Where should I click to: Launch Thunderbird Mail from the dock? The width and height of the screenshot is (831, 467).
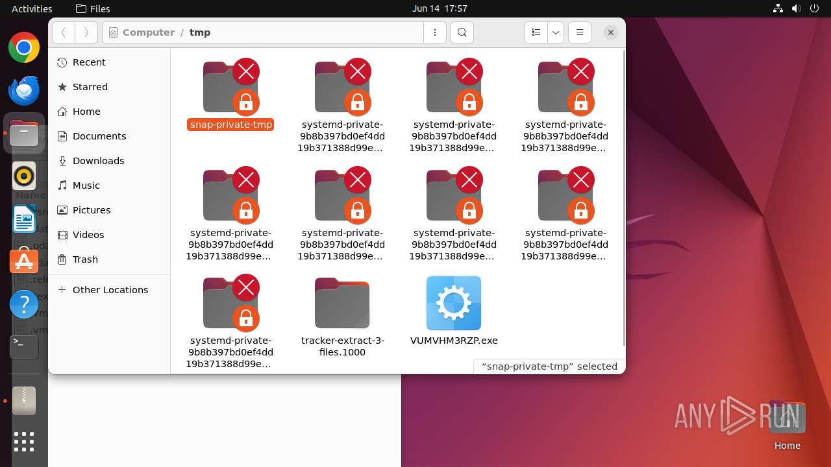click(24, 90)
